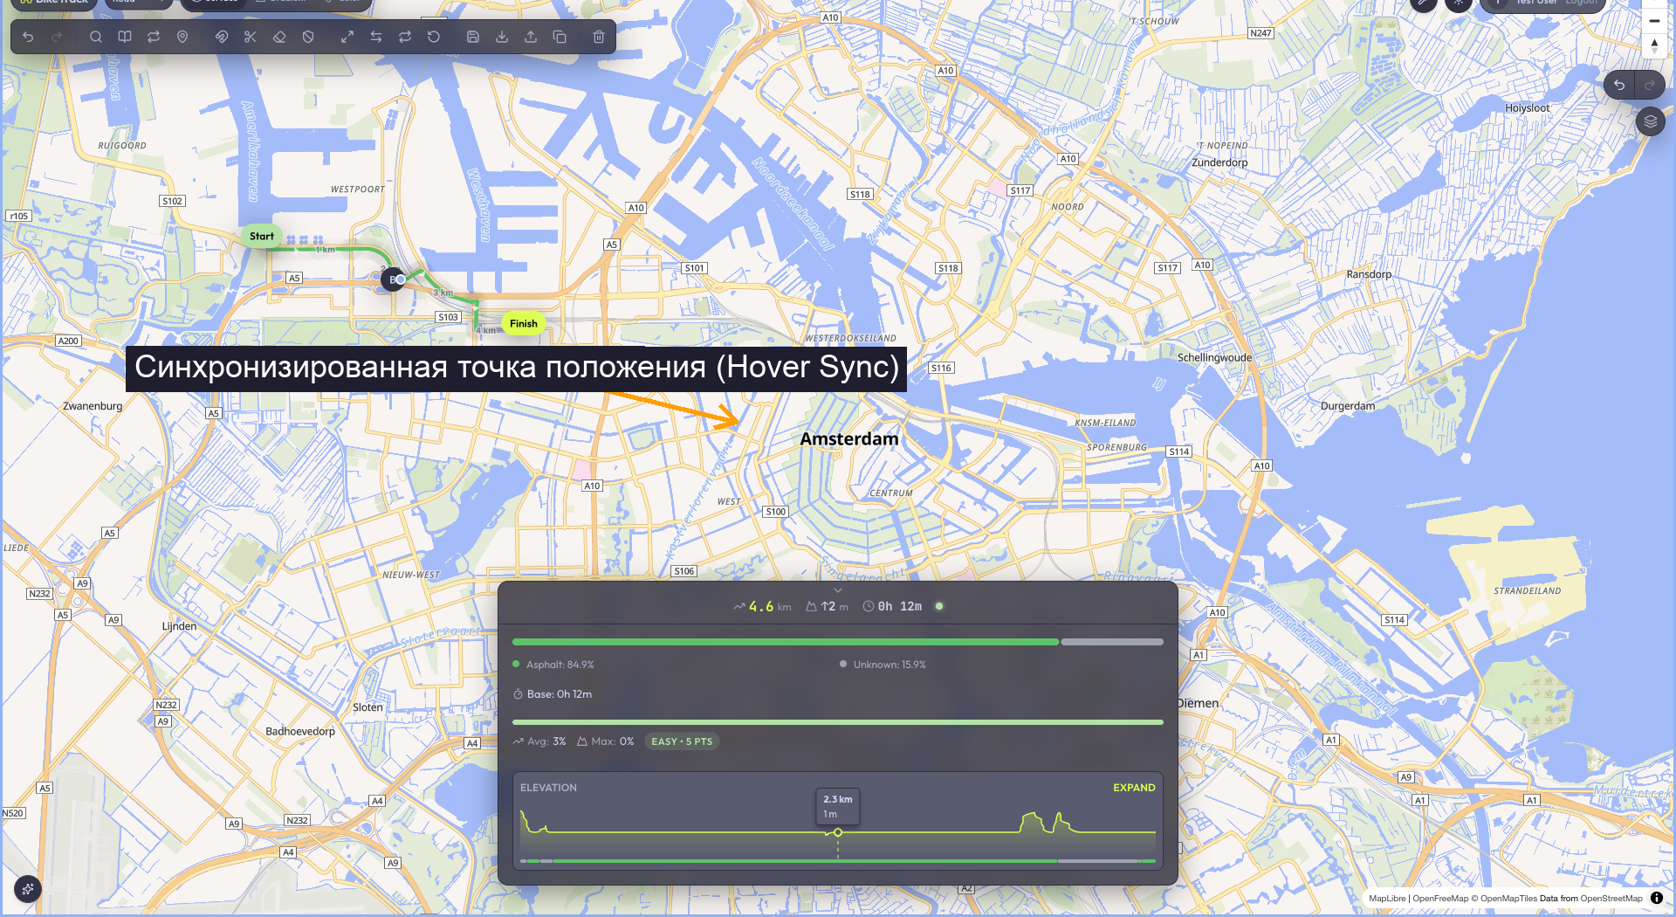Open the map layers button
Viewport: 1676px width, 917px height.
[x=1650, y=121]
